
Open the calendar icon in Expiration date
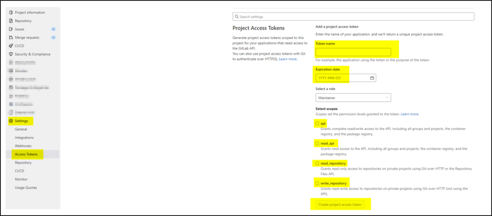point(372,78)
